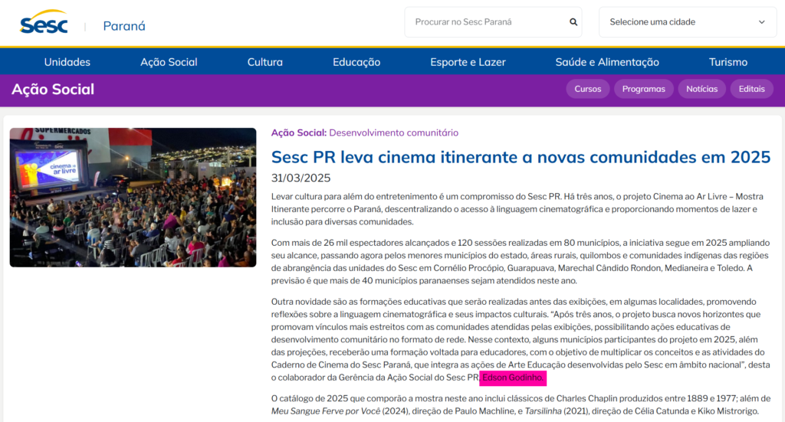Image resolution: width=785 pixels, height=422 pixels.
Task: Click the search magnifier icon
Action: 573,22
